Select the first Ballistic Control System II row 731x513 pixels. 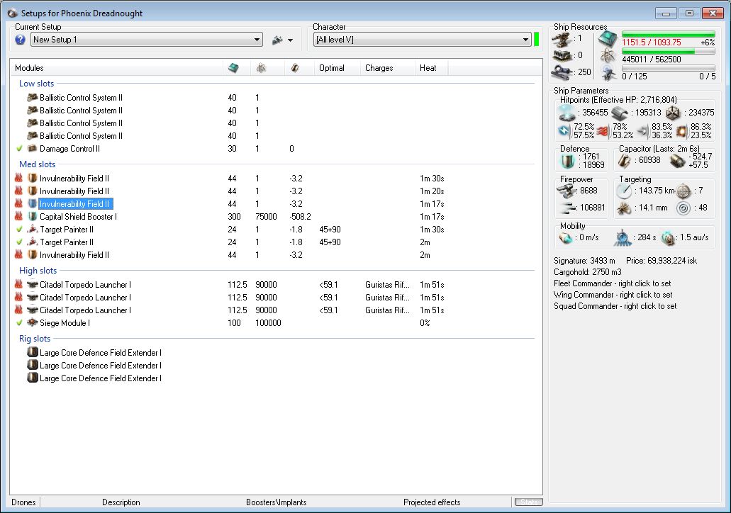[81, 98]
